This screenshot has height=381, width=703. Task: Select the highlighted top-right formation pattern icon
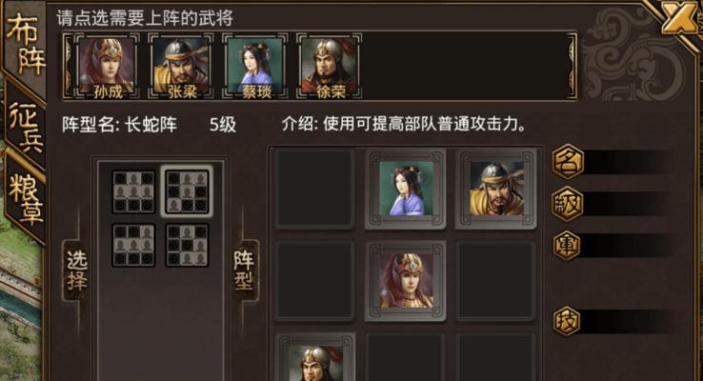point(187,191)
